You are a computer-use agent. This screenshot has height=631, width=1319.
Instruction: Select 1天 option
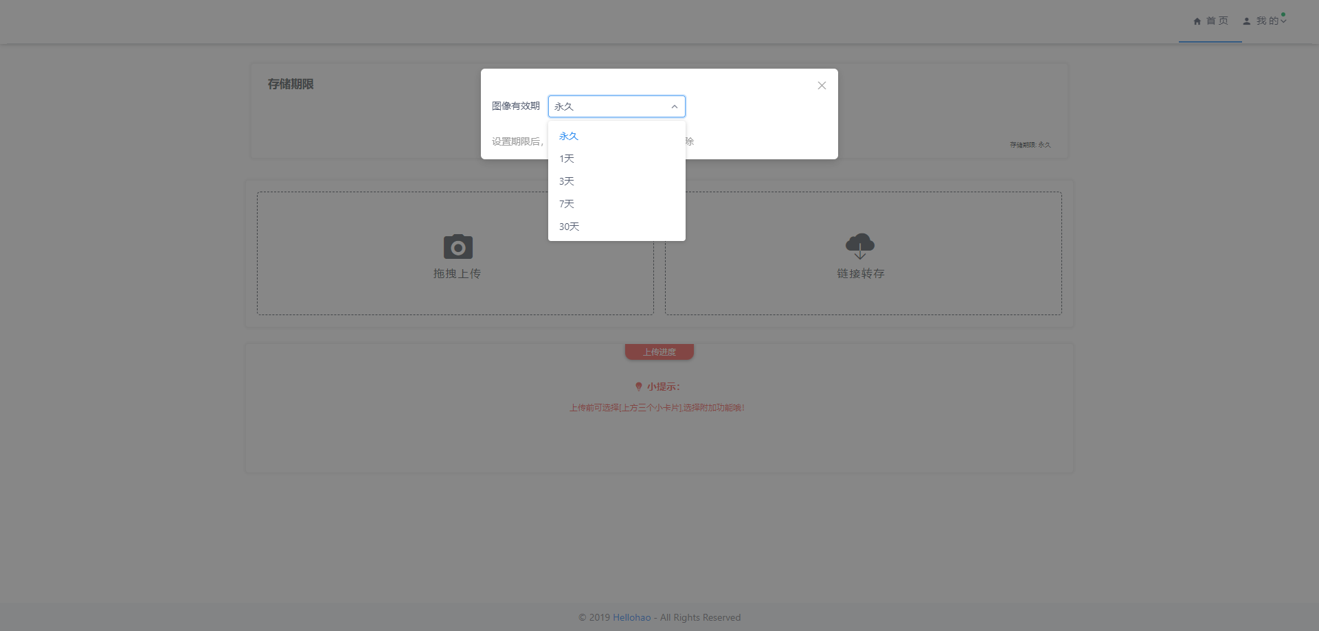coord(616,159)
